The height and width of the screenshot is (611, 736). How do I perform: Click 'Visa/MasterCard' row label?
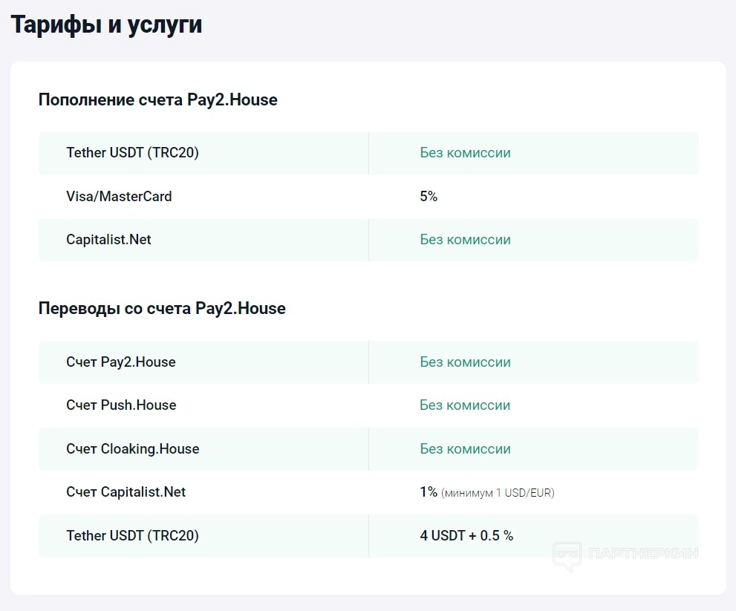(119, 196)
